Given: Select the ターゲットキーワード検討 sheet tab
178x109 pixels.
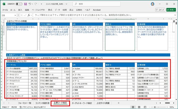Looking at the screenshot, I should tap(82, 103).
